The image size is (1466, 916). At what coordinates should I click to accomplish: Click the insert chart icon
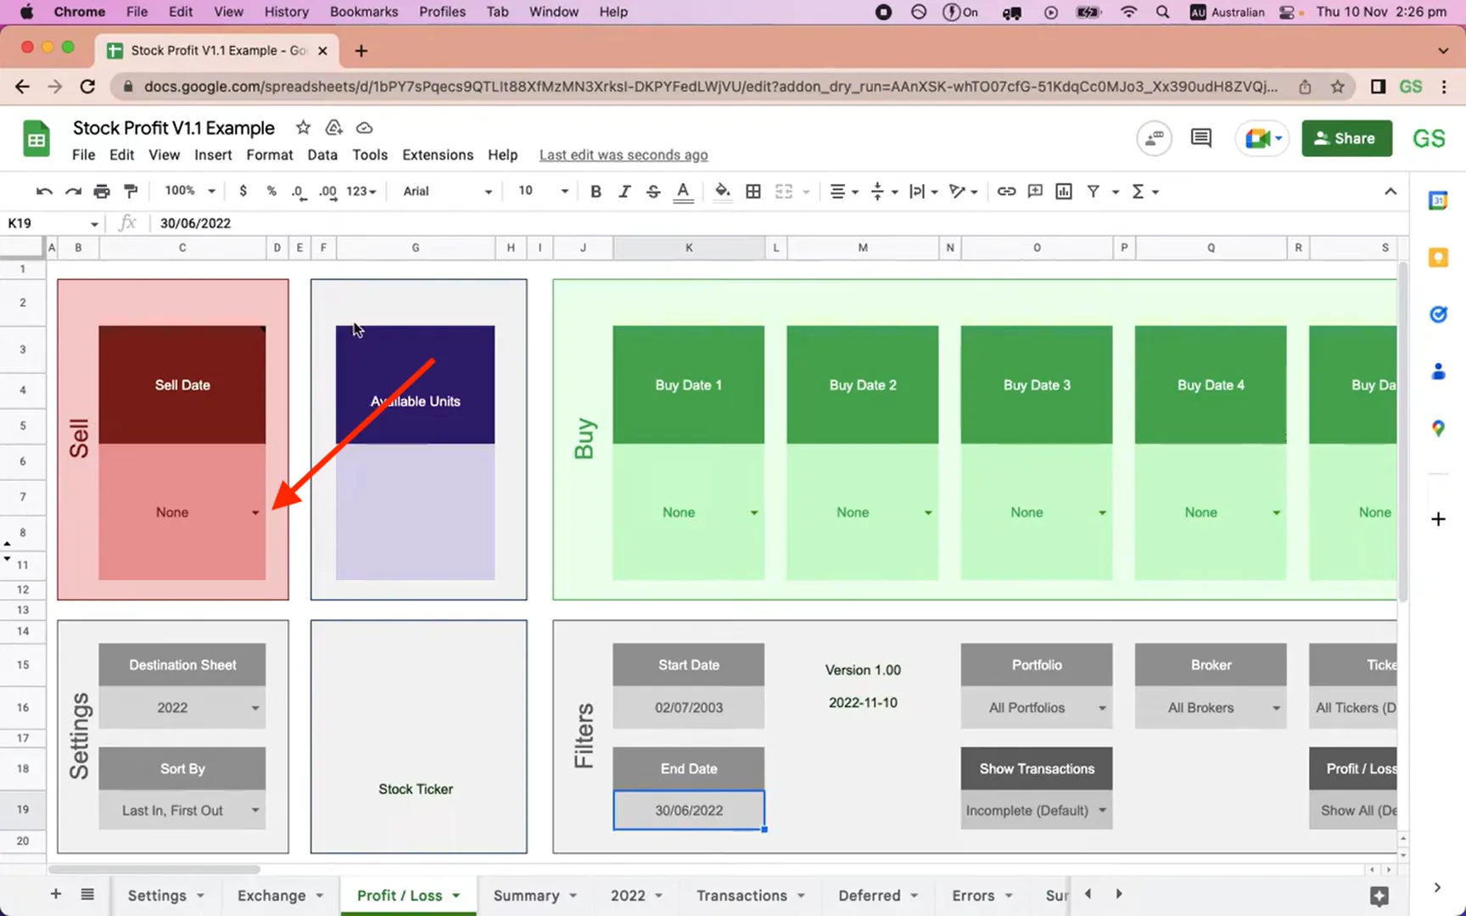coord(1064,191)
